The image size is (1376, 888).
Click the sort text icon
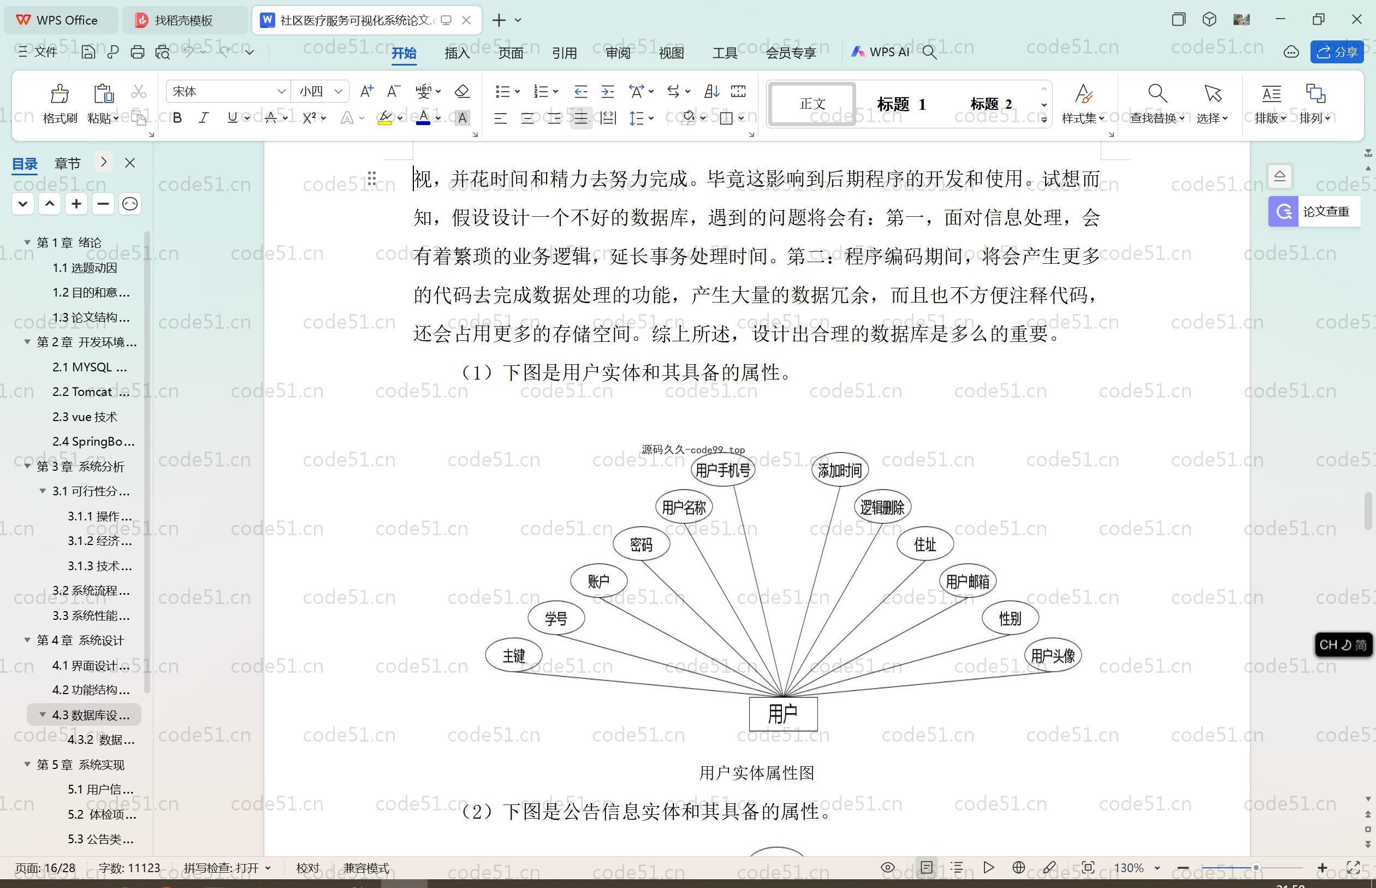tap(711, 91)
